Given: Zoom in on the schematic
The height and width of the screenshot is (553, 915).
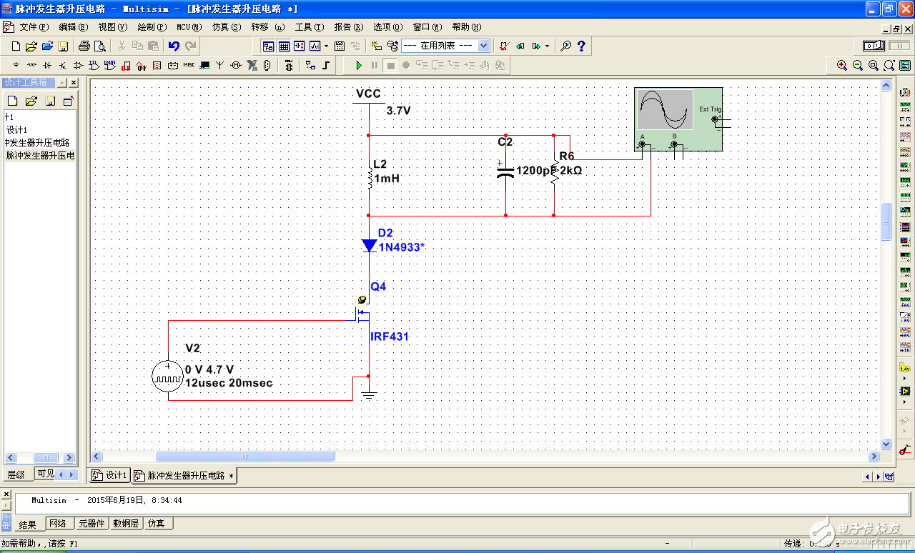Looking at the screenshot, I should [x=841, y=65].
